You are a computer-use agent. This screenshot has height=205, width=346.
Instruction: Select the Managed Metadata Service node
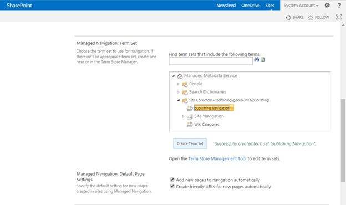click(210, 75)
